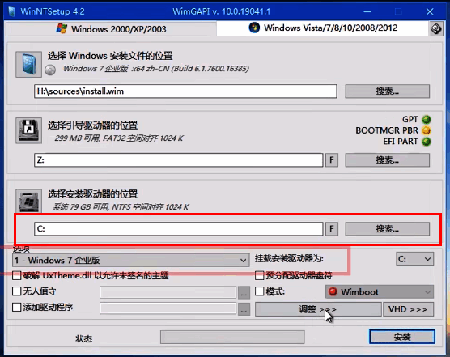Click the F button next to Z: field
Viewport: 450px width, 357px height.
(x=332, y=159)
